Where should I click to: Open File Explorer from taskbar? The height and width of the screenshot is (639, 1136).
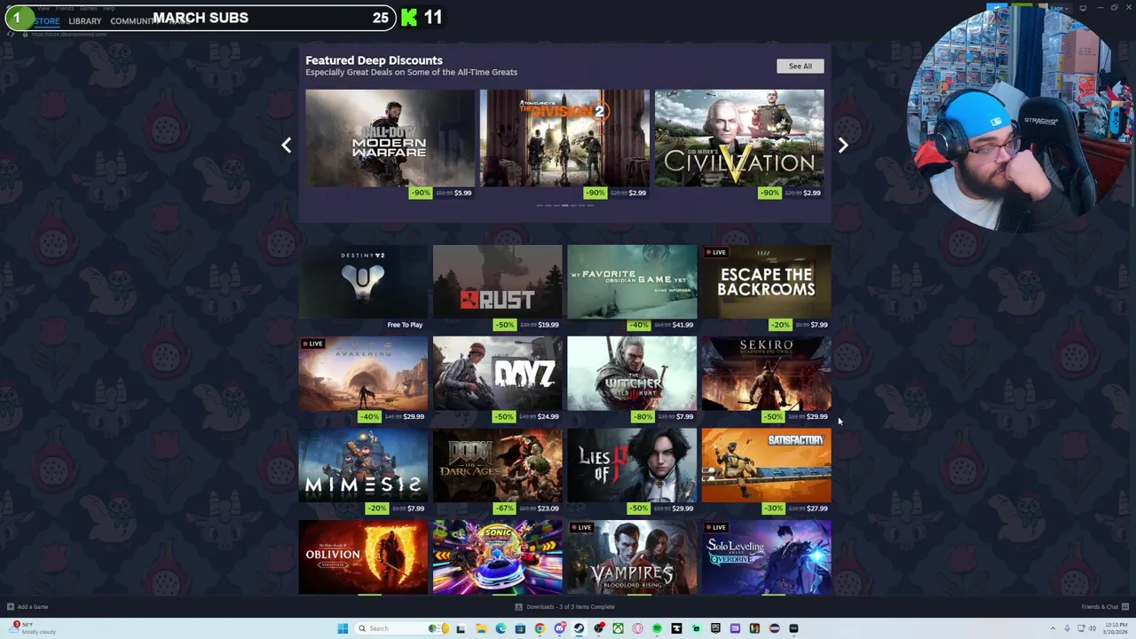tap(482, 628)
